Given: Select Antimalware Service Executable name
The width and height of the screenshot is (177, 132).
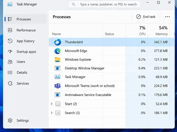Looking at the screenshot, I should pos(88,95).
